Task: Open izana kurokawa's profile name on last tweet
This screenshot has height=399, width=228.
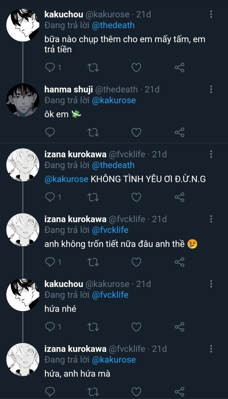Action: (75, 349)
